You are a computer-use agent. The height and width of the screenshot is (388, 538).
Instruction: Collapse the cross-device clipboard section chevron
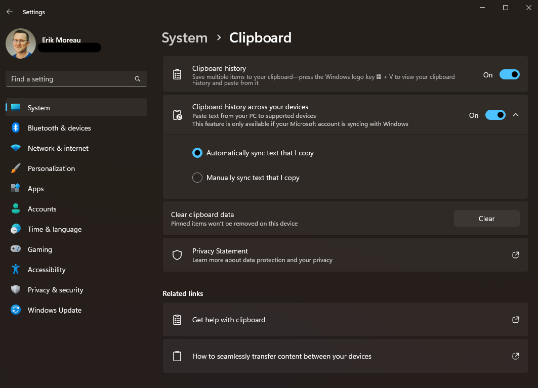516,115
